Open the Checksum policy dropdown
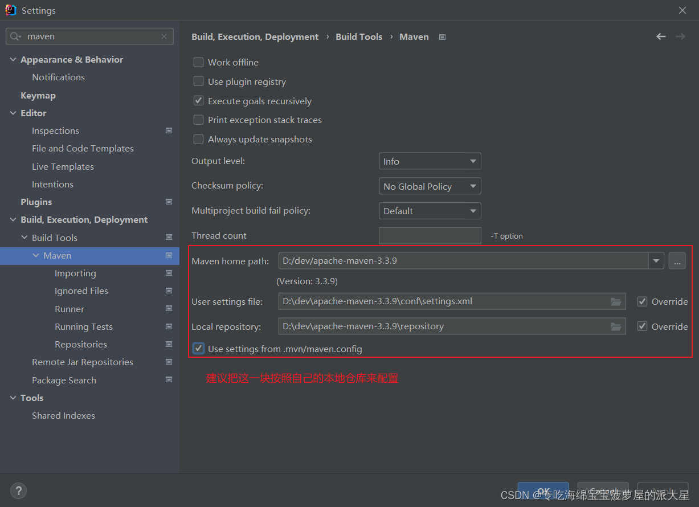 (x=430, y=186)
